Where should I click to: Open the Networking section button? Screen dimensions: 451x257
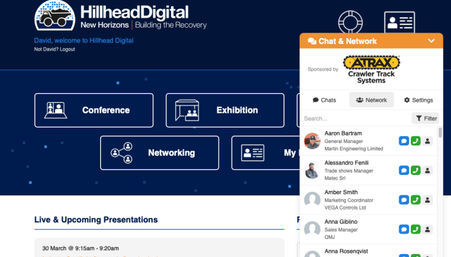pos(159,153)
